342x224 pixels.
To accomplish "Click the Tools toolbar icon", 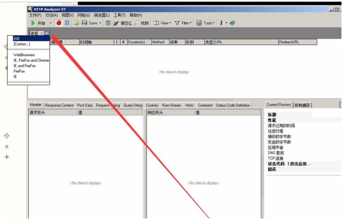I will point(199,23).
